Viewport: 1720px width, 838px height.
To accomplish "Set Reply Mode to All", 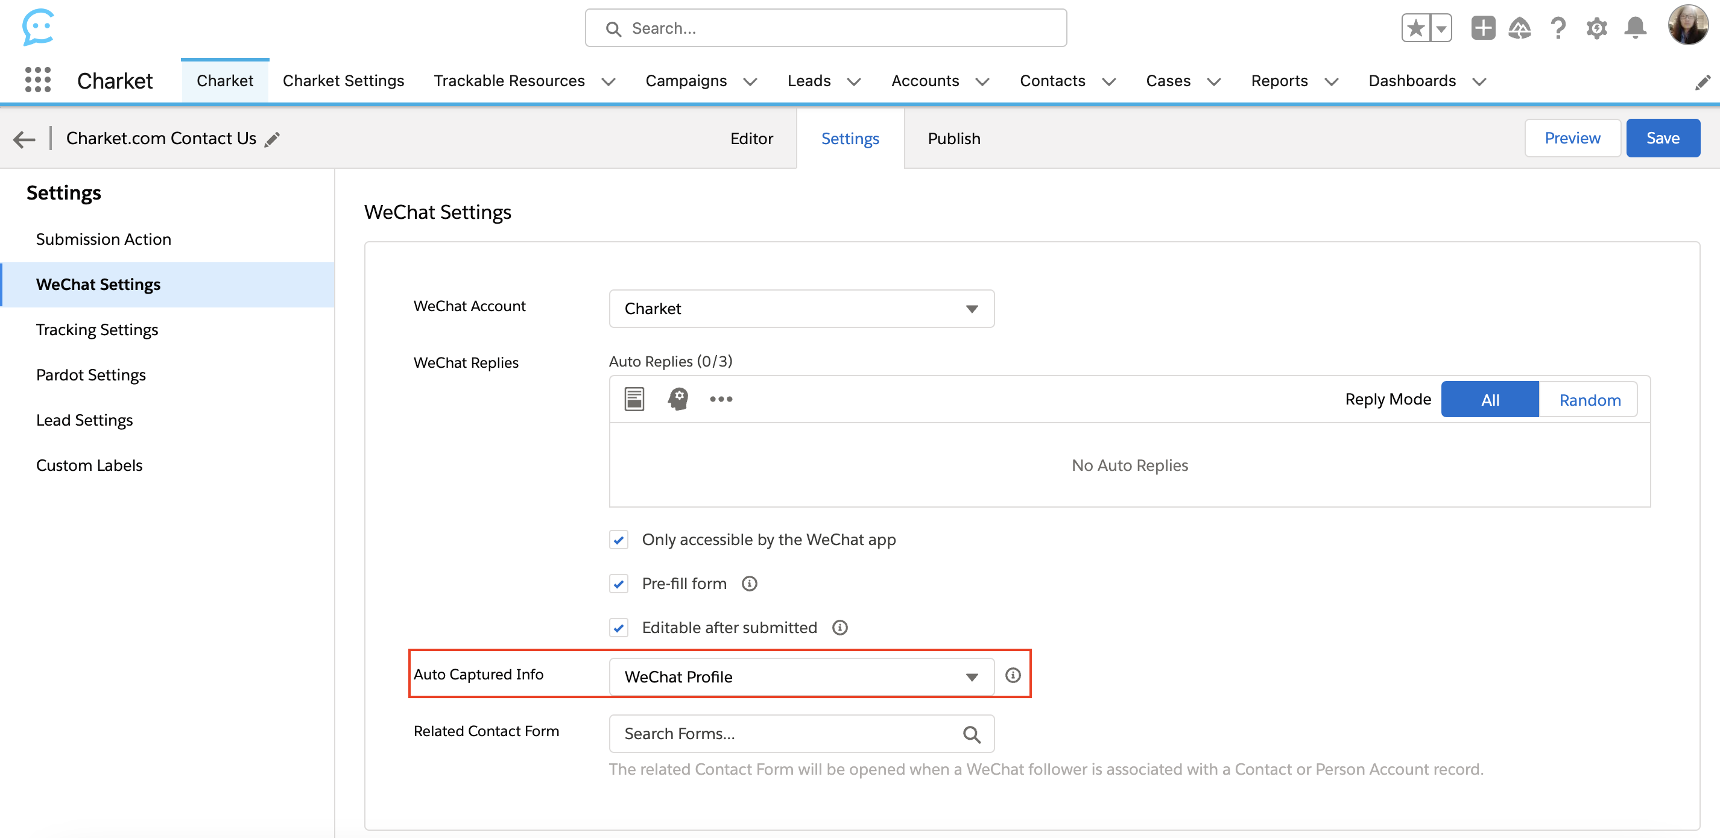I will (1490, 399).
